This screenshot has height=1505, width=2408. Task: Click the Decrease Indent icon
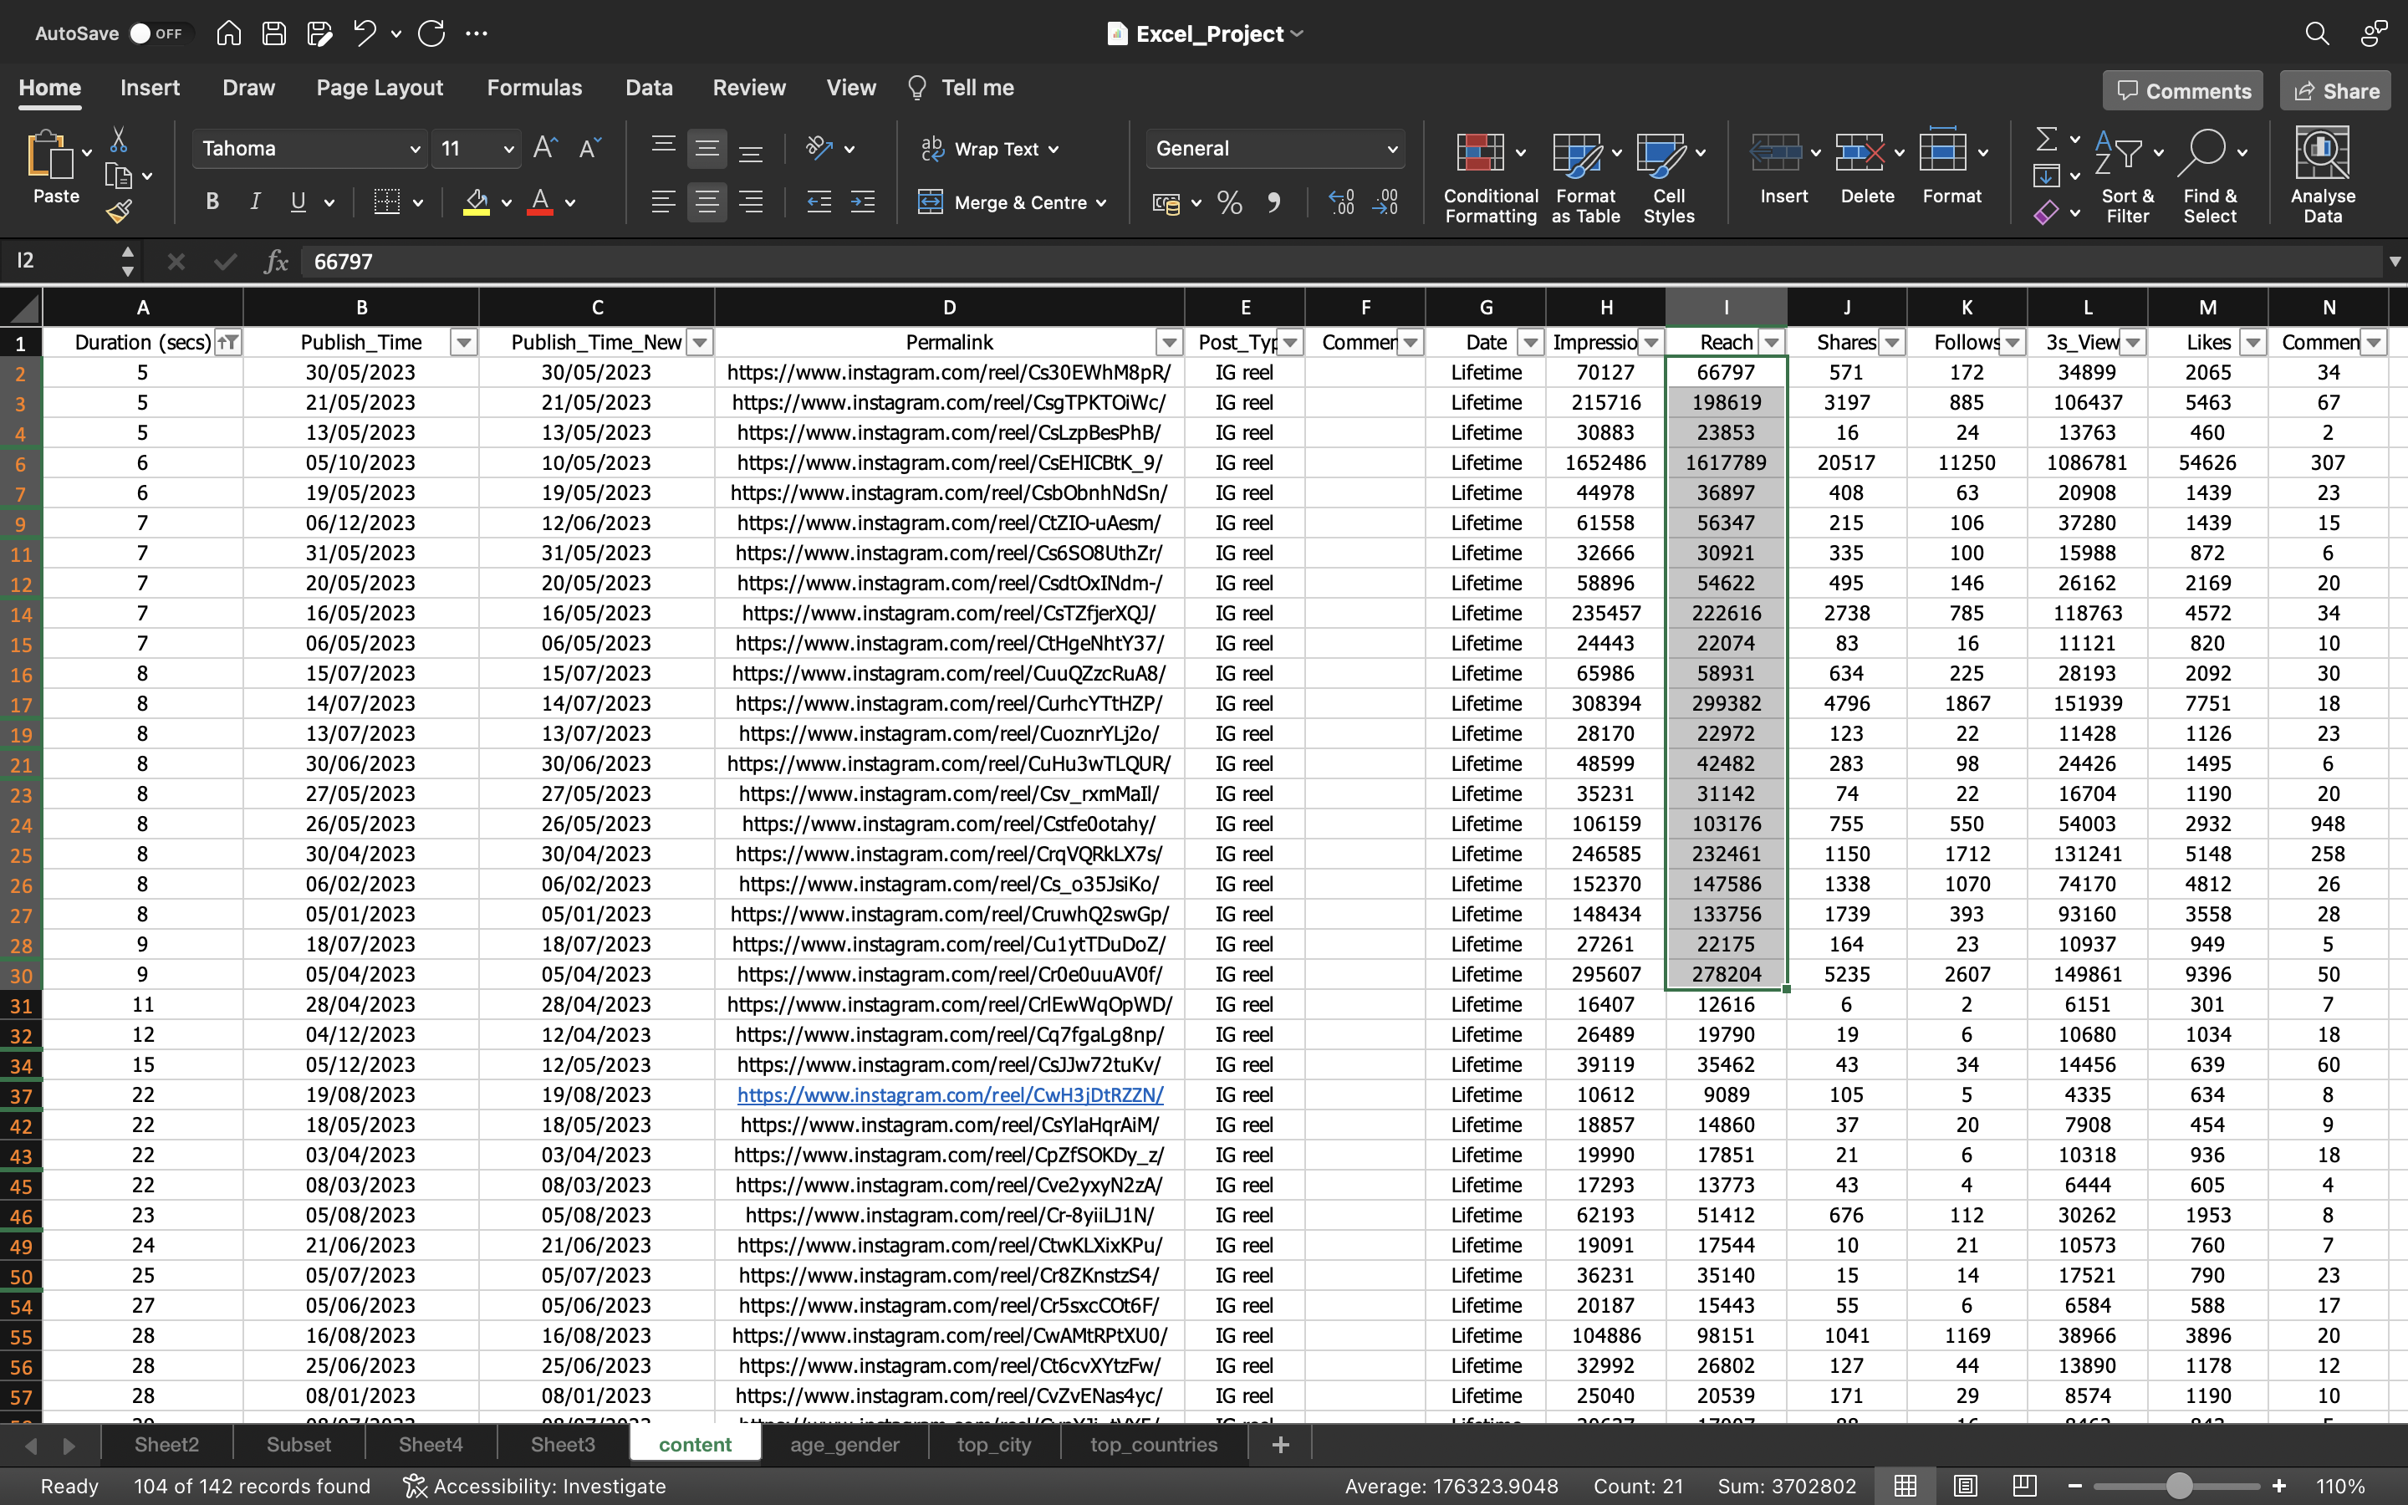819,203
